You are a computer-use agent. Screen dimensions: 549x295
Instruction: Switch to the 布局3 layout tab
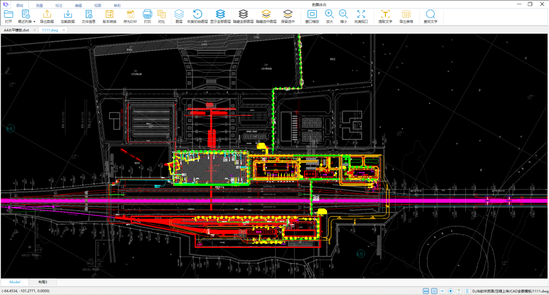click(42, 282)
